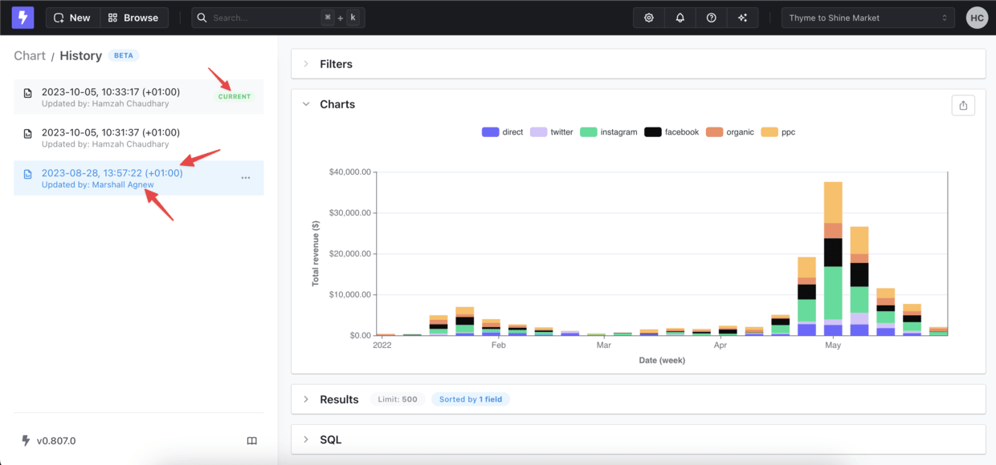This screenshot has width=996, height=465.
Task: Click the Lightdash lightning logo icon
Action: (x=22, y=18)
